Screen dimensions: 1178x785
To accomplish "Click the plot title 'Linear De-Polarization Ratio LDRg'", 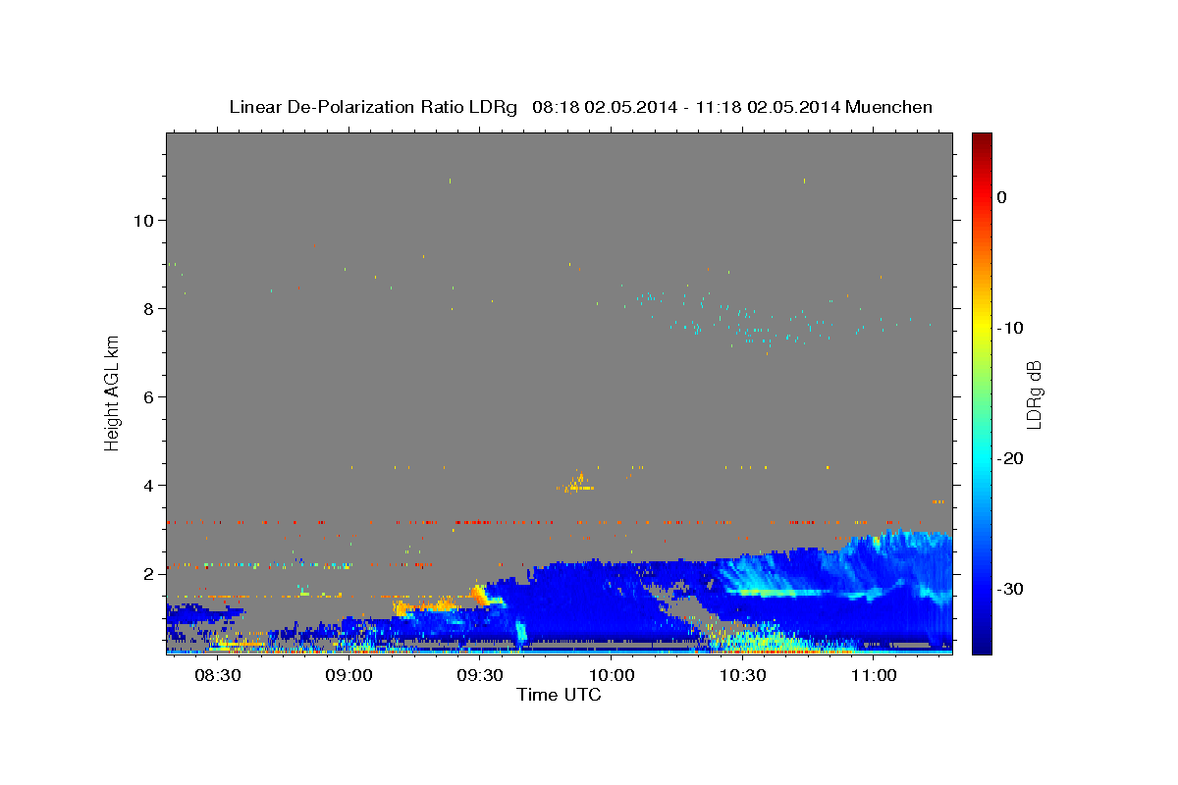I will [x=373, y=107].
